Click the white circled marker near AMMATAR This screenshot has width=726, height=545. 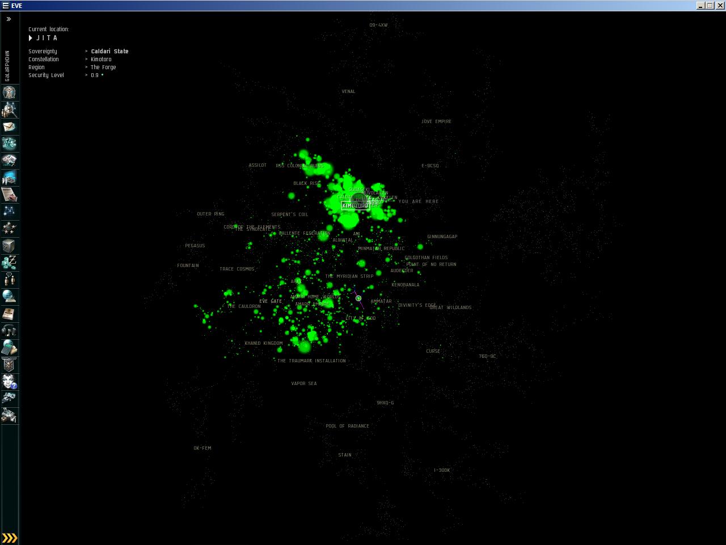coord(358,298)
